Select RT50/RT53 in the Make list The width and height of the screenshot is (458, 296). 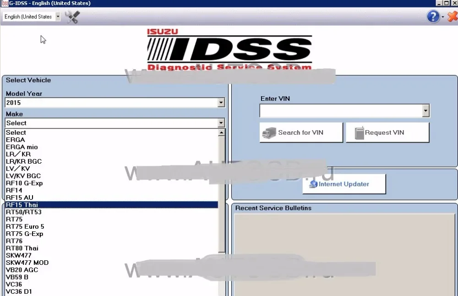pyautogui.click(x=111, y=212)
